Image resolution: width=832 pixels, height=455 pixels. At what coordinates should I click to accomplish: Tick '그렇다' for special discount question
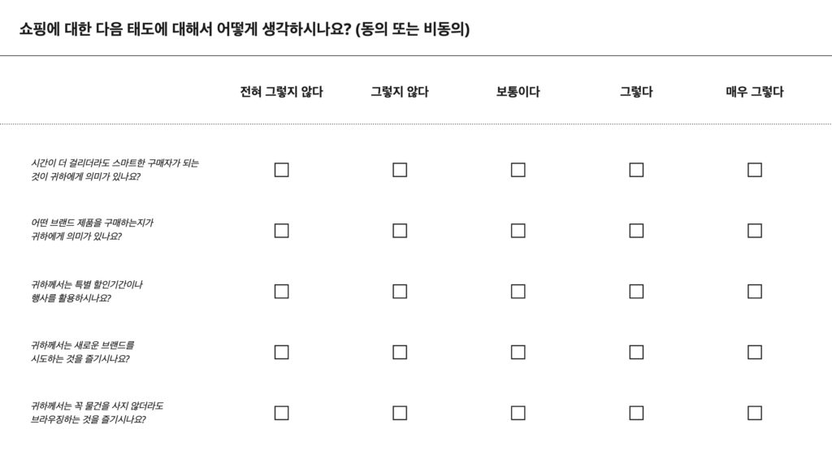coord(636,292)
